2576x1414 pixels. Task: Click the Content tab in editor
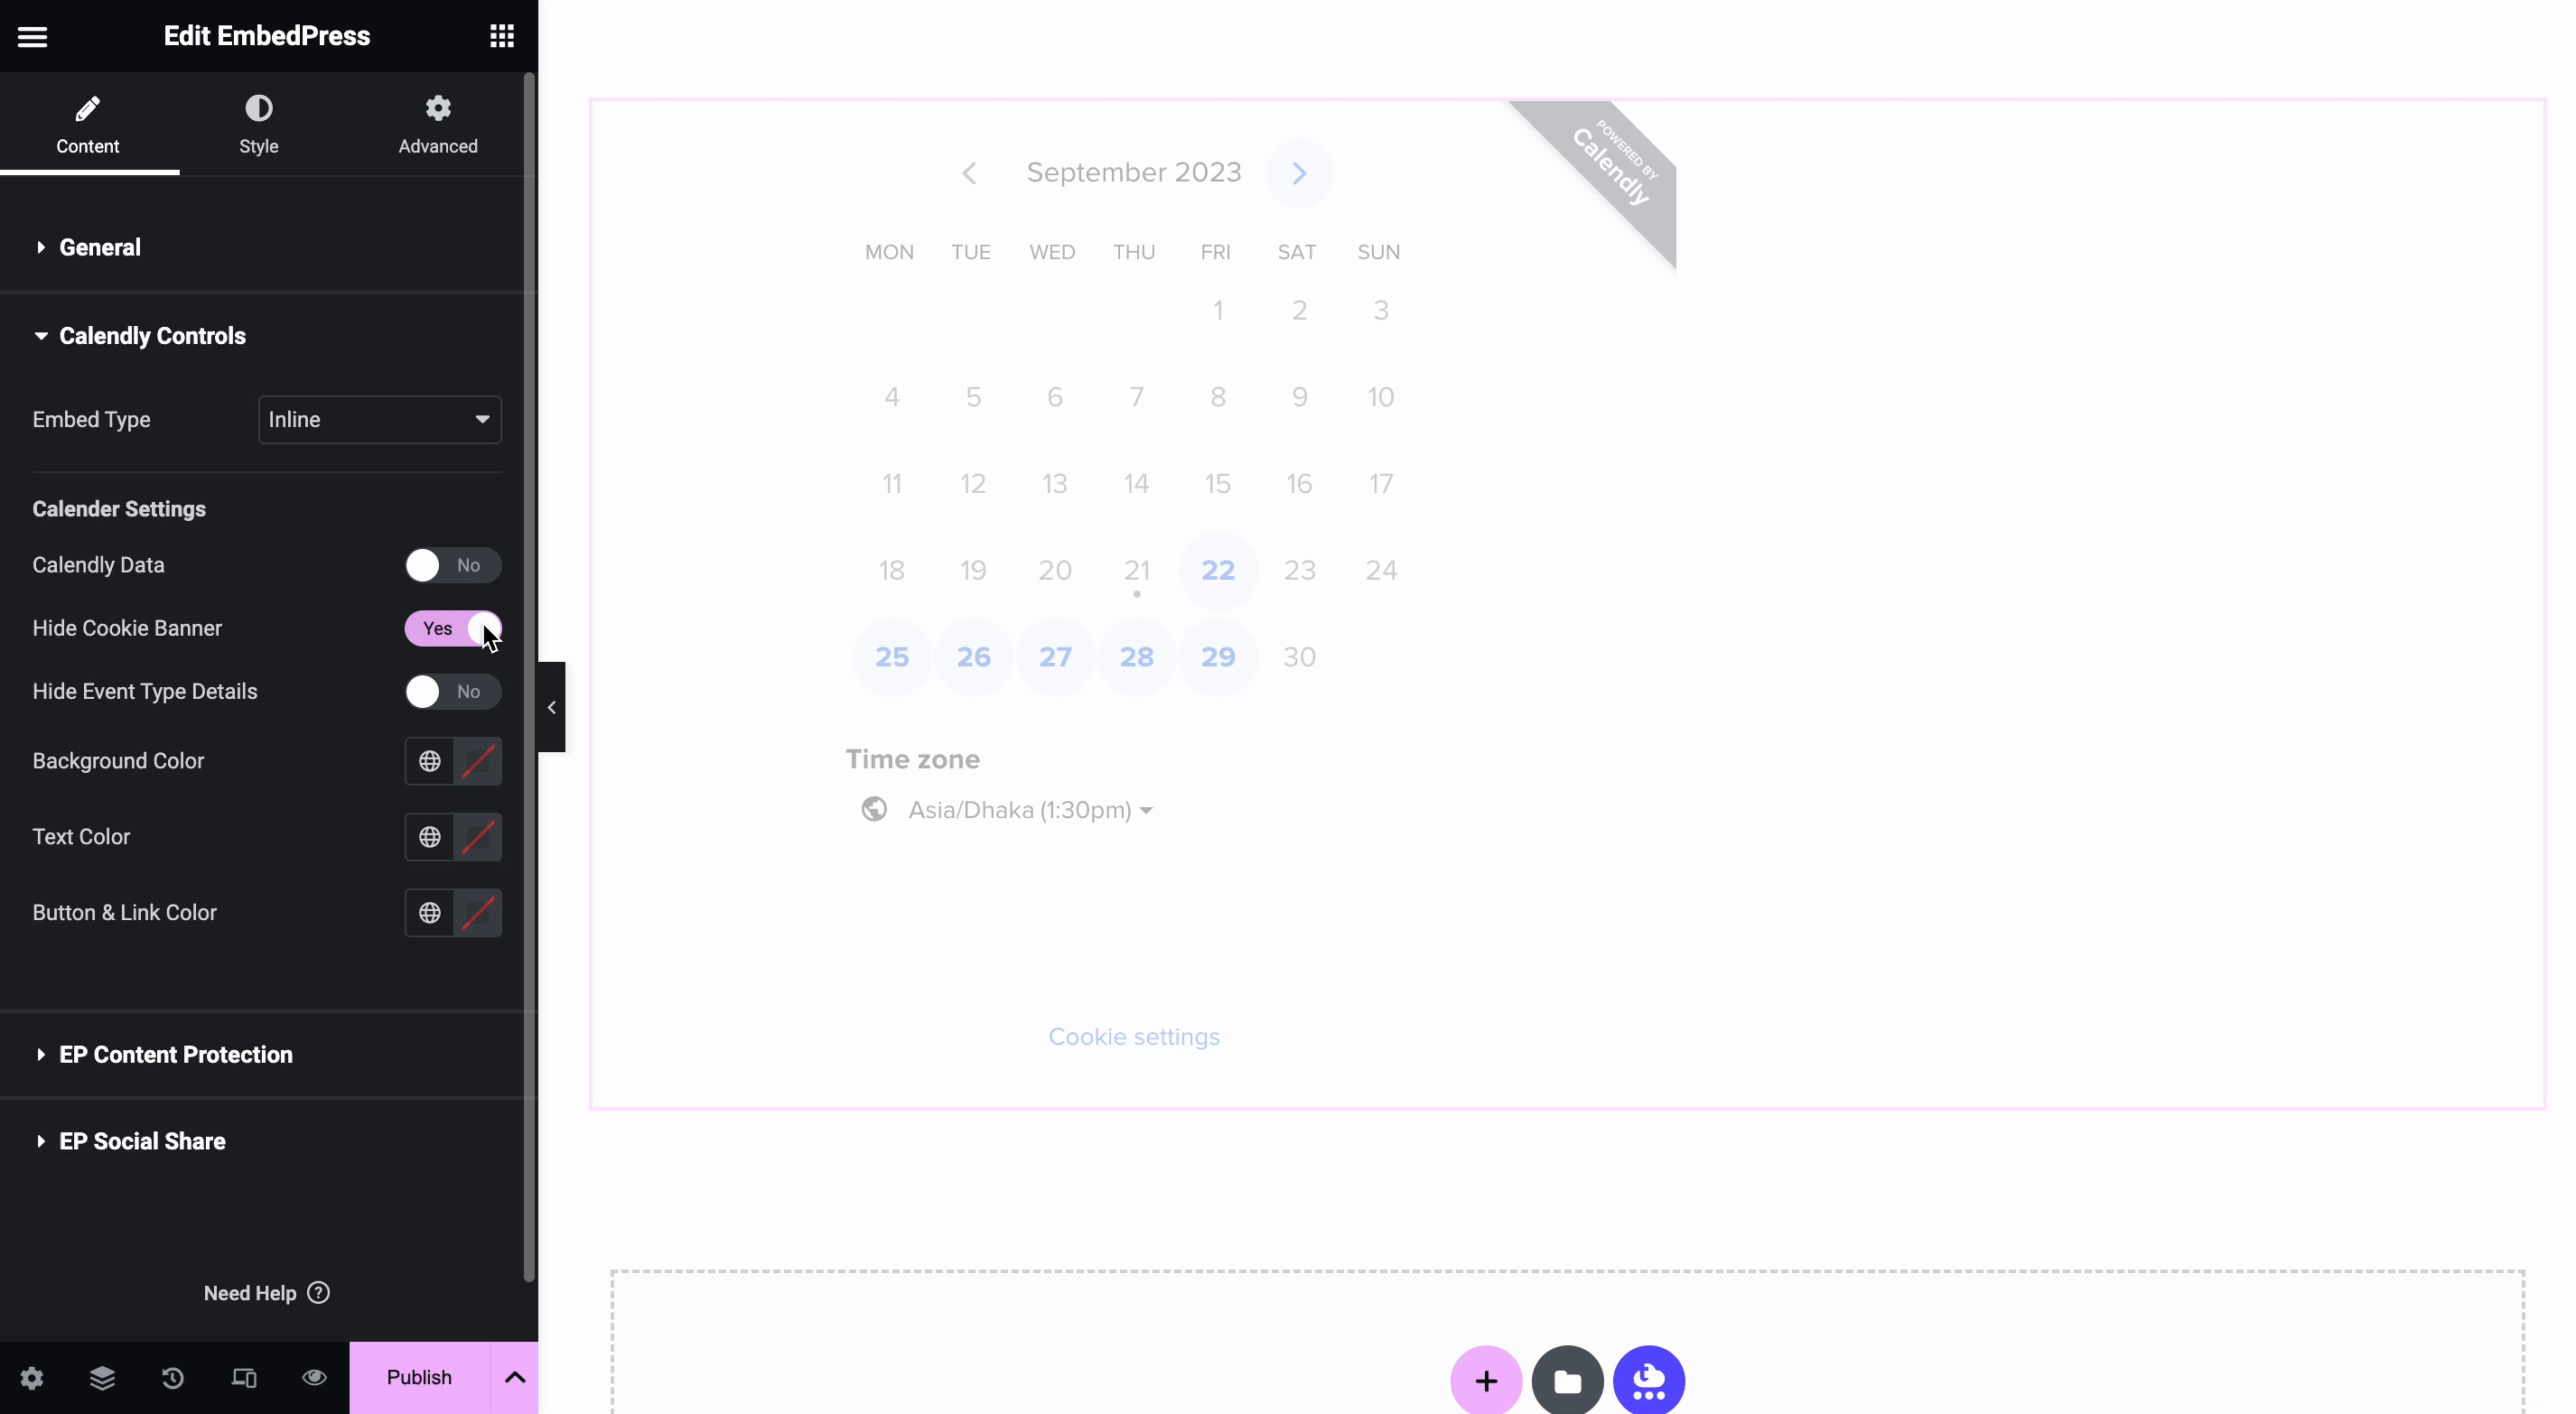tap(85, 124)
